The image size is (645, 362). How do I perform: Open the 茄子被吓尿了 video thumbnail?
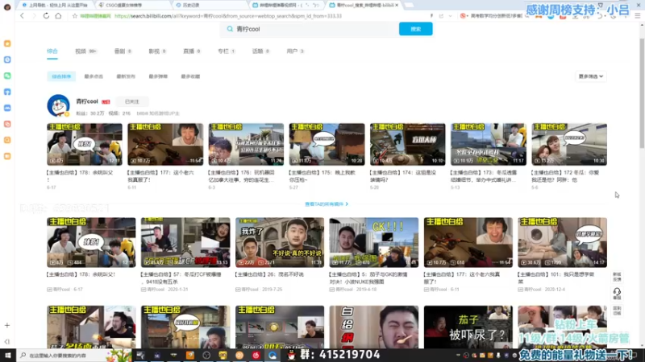pos(468,327)
